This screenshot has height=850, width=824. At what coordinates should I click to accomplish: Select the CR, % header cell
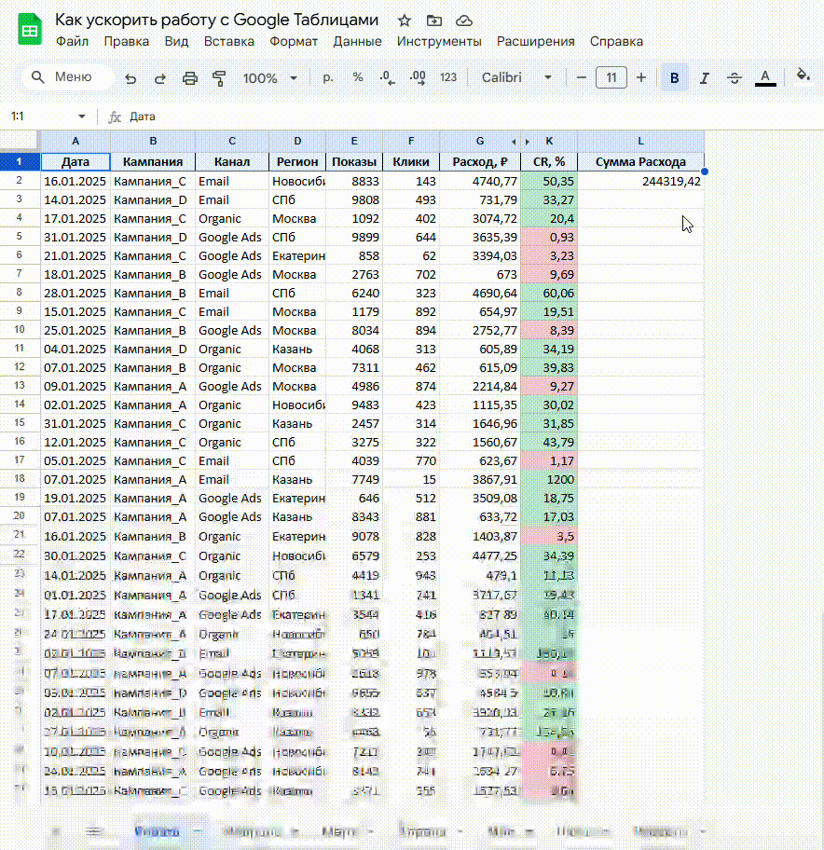549,161
